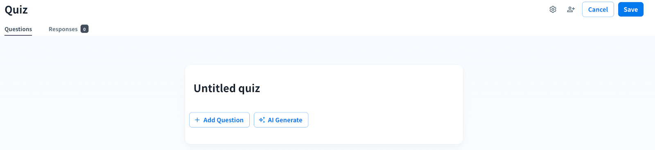Screen dimensions: 655x150
Task: Click the plus icon beside Add Question
Action: (197, 120)
